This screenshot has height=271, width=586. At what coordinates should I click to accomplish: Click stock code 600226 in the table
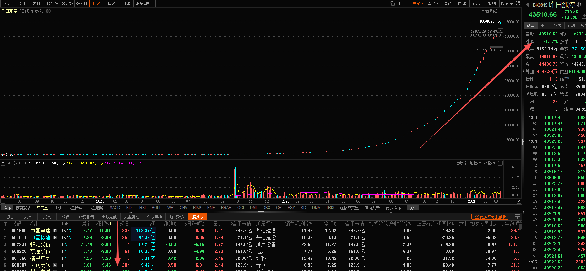point(19,251)
